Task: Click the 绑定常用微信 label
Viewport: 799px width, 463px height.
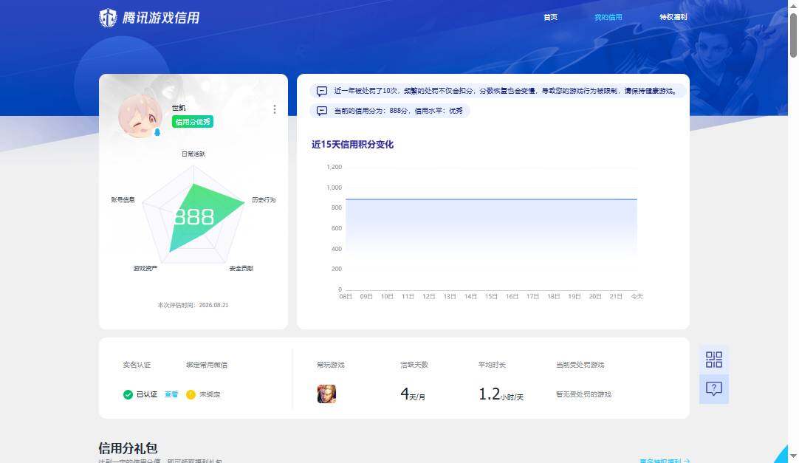Action: coord(207,366)
